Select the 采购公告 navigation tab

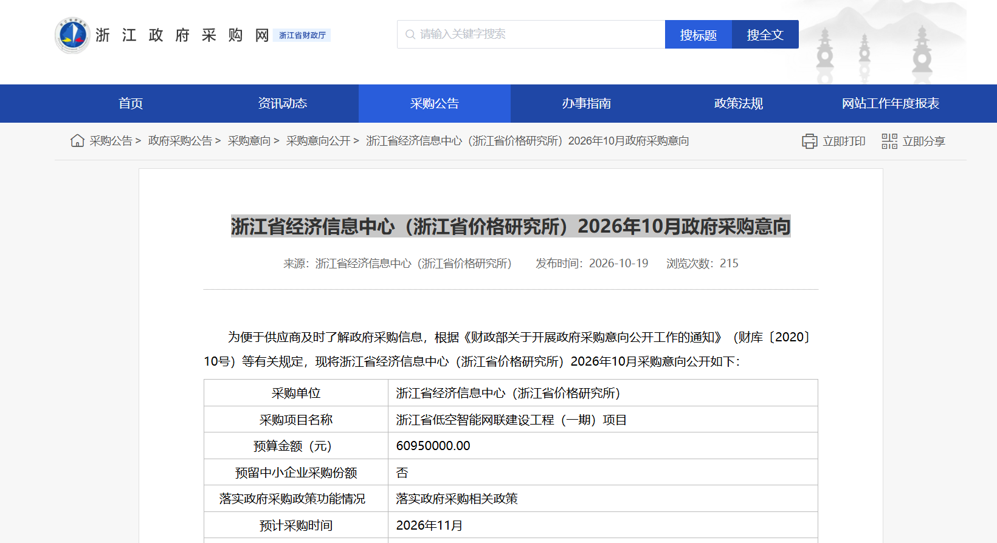tap(435, 103)
